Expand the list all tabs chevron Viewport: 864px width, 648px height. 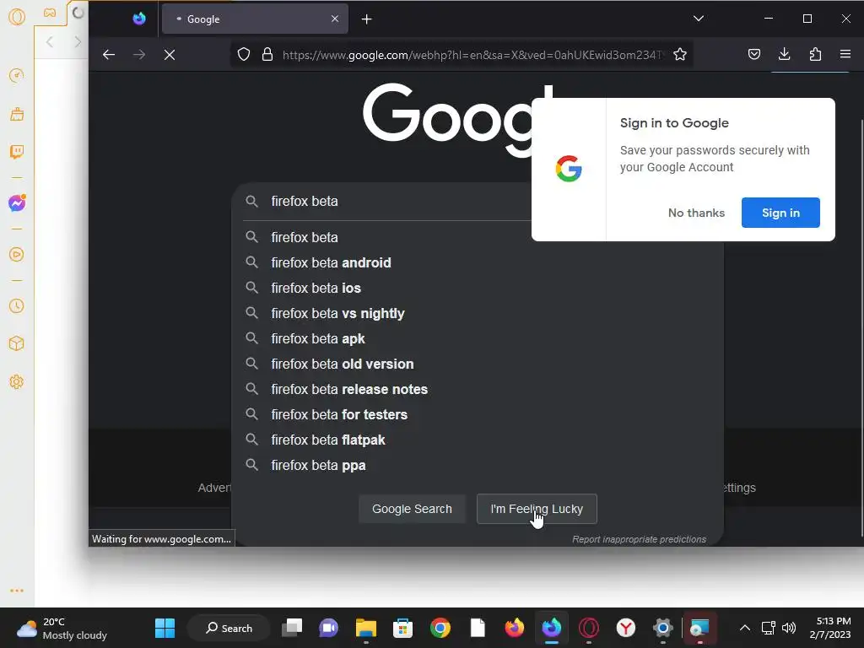[x=698, y=19]
